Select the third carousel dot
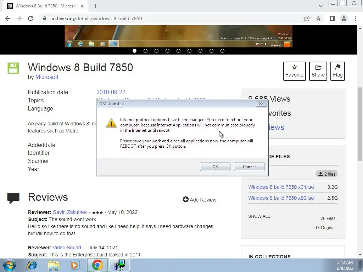Screen dimensions: 363x272 pos(156,51)
